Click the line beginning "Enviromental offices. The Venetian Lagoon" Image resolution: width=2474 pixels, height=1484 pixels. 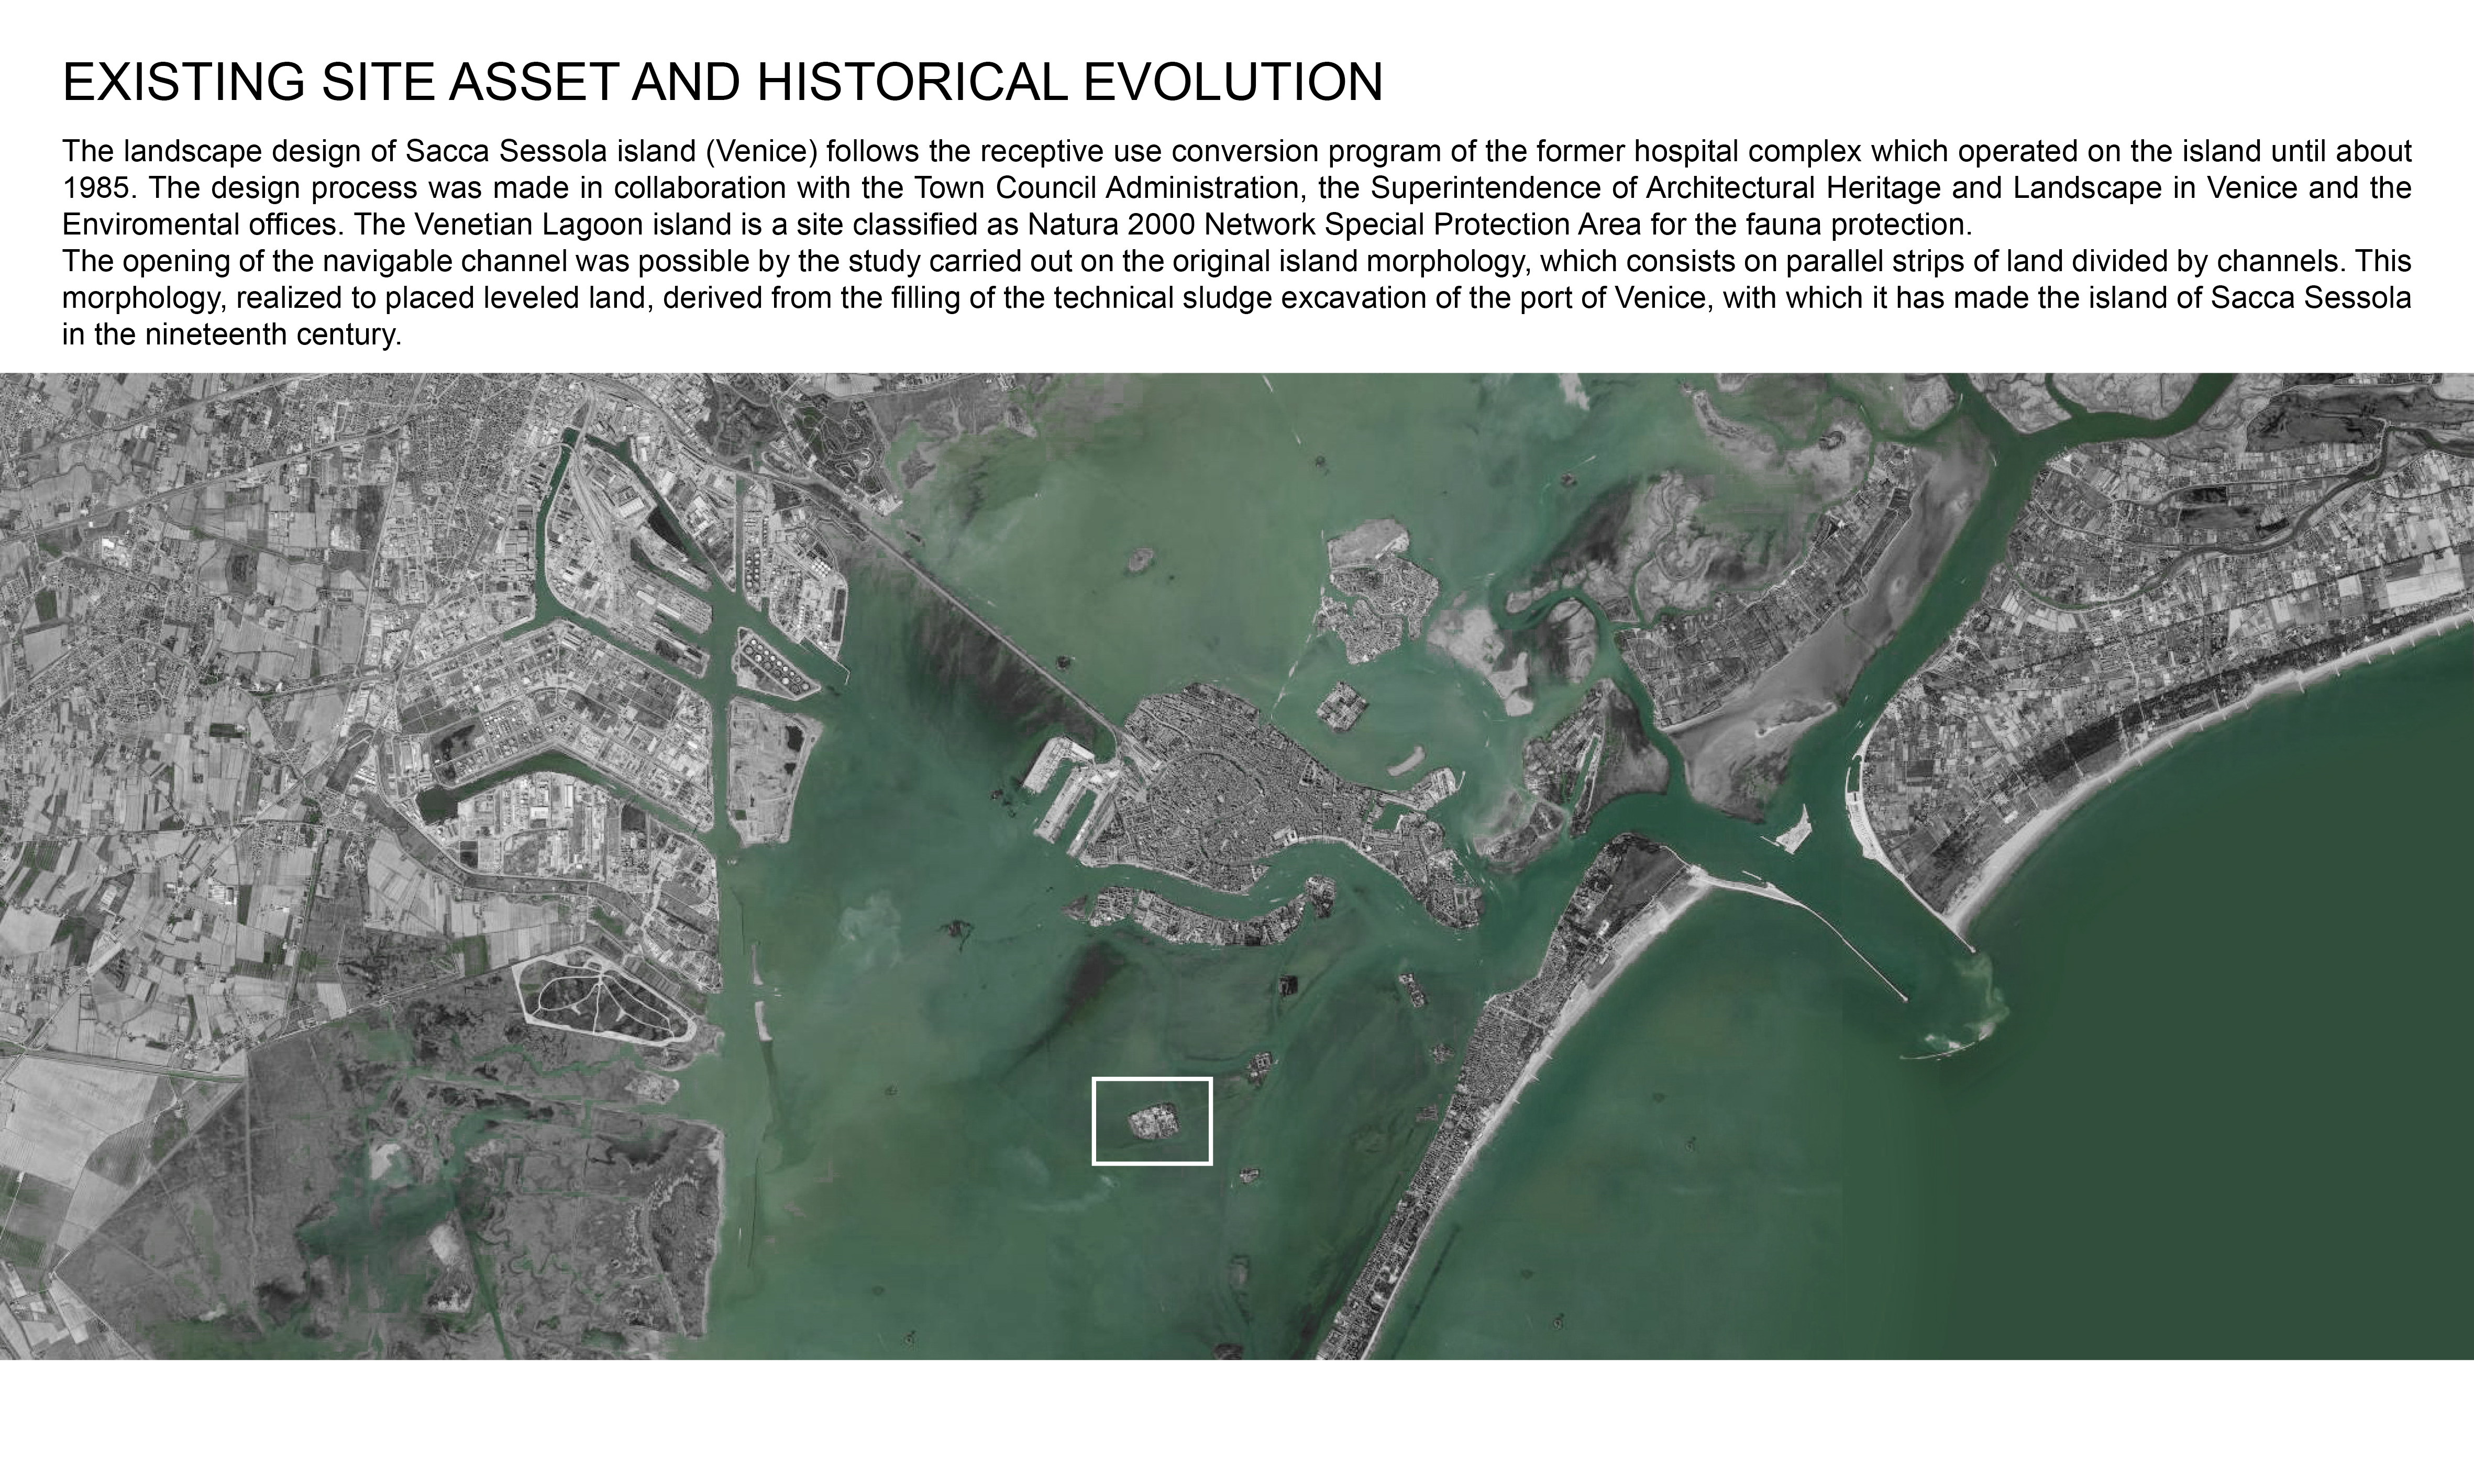tap(1018, 224)
